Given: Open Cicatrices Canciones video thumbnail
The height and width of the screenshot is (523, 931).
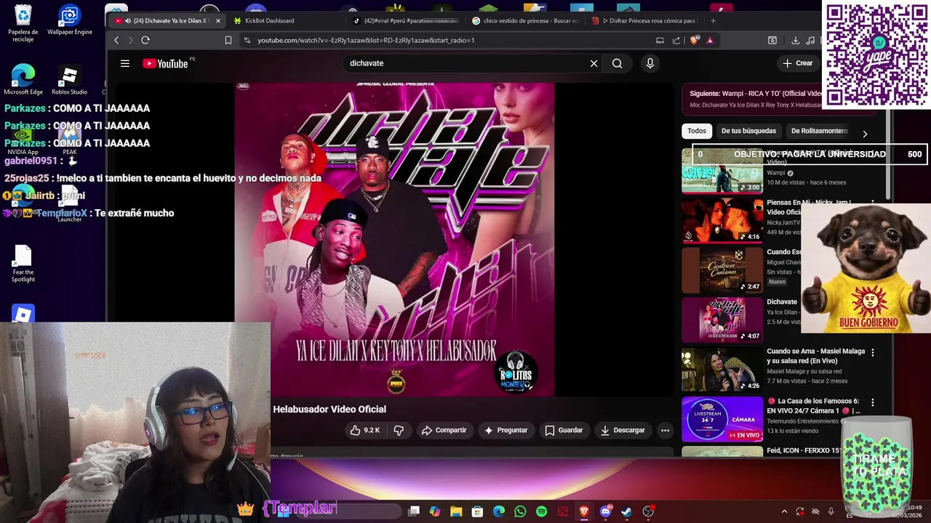Looking at the screenshot, I should [x=722, y=269].
